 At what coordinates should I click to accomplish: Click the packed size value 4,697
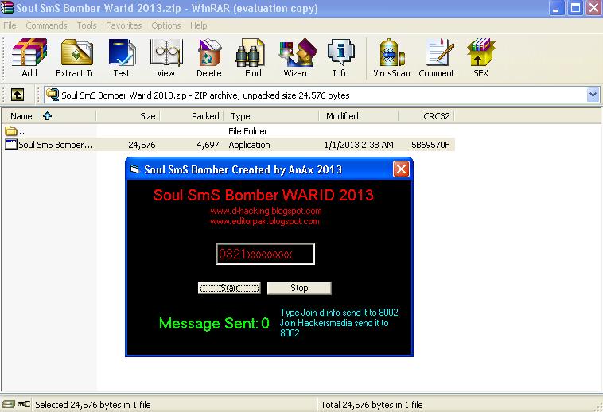[x=208, y=145]
